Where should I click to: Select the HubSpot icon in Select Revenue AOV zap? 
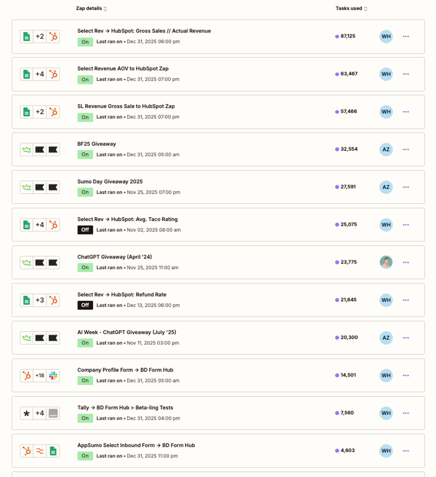(53, 74)
